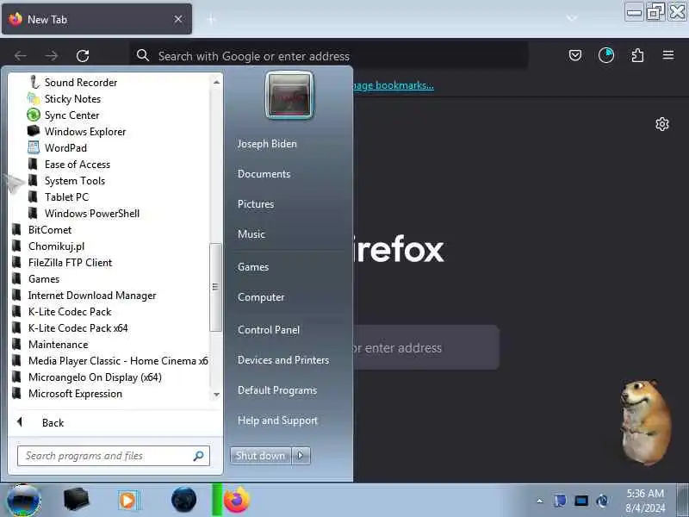The image size is (689, 517).
Task: Open the shut down options arrow
Action: click(301, 456)
